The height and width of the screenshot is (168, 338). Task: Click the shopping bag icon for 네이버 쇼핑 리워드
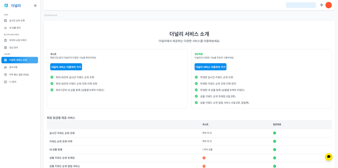click(5, 40)
